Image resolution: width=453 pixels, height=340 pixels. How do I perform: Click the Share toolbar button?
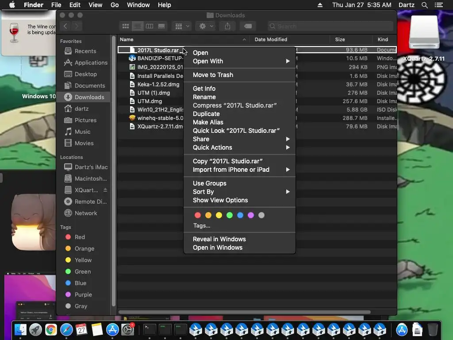tap(228, 26)
